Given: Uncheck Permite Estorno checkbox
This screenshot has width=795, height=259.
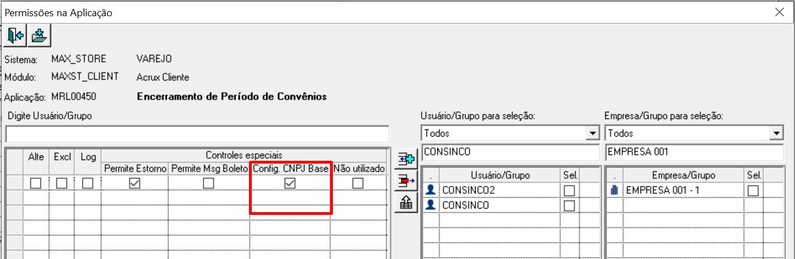Looking at the screenshot, I should pyautogui.click(x=134, y=183).
